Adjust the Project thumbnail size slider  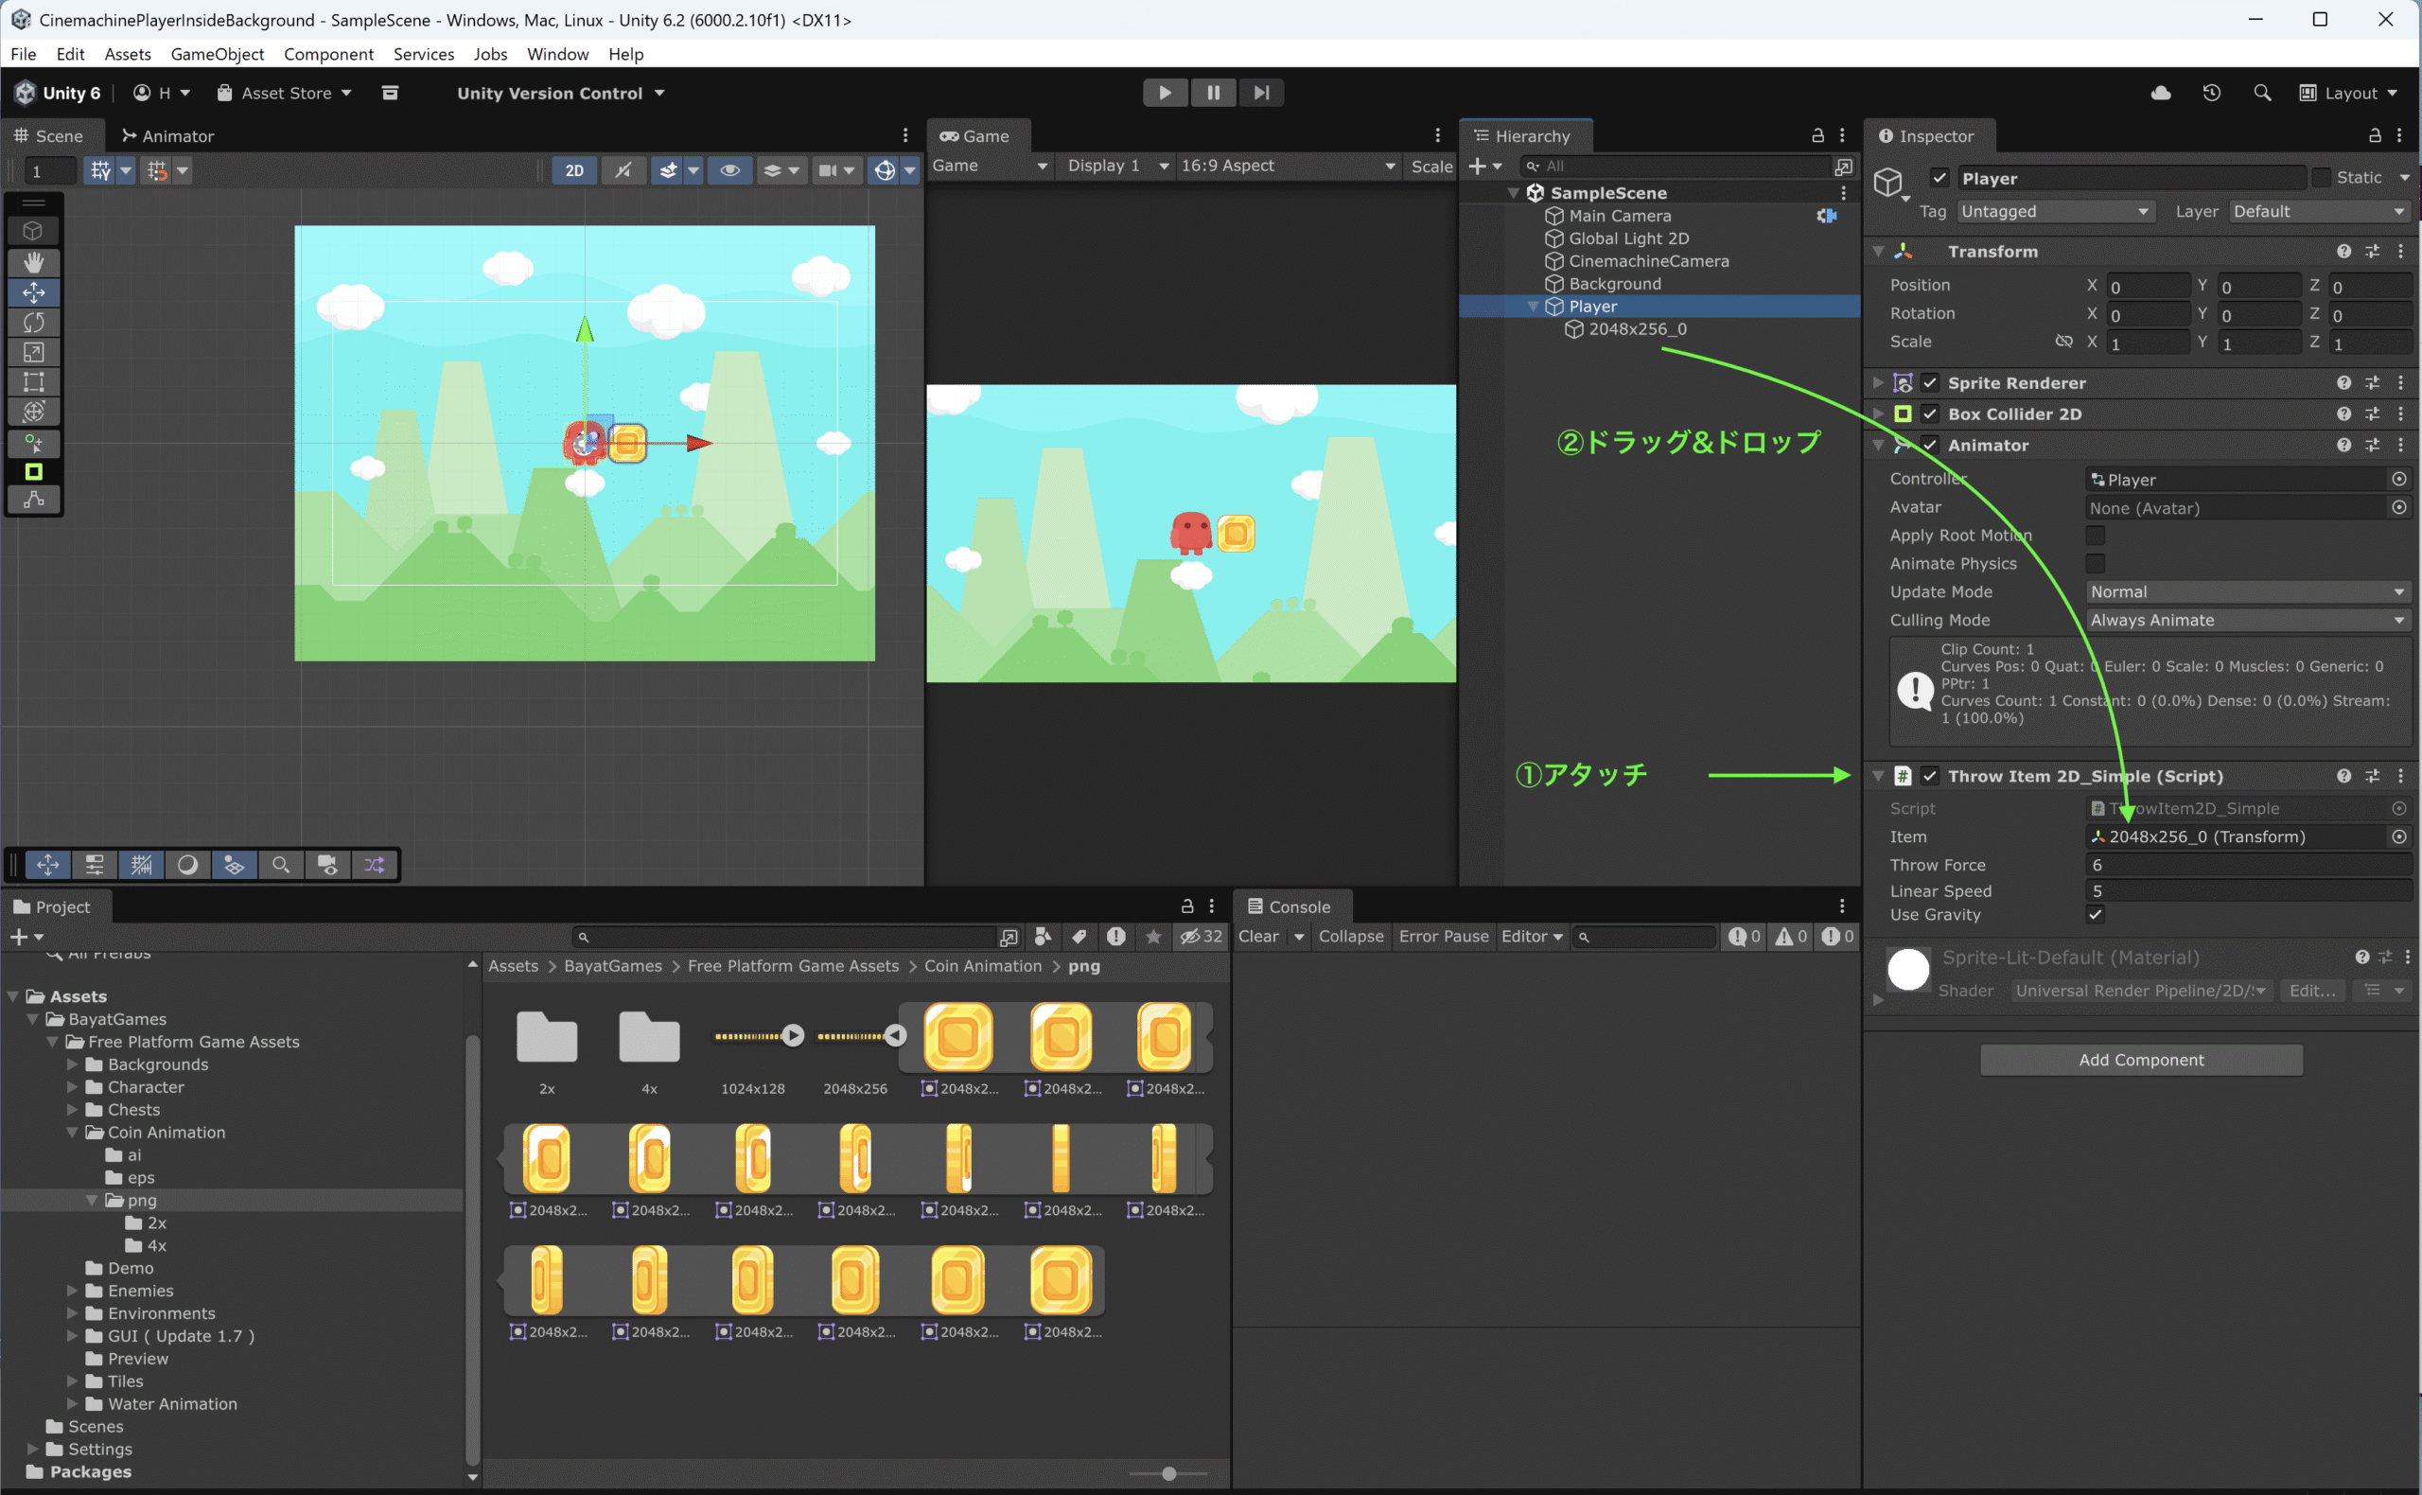(x=1168, y=1473)
